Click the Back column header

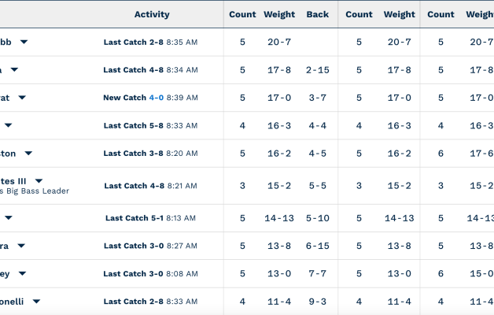coord(318,14)
